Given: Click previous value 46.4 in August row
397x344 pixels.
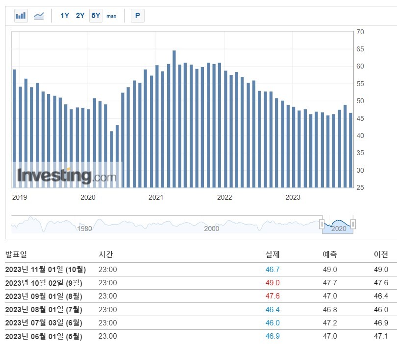Looking at the screenshot, I should 381,296.
